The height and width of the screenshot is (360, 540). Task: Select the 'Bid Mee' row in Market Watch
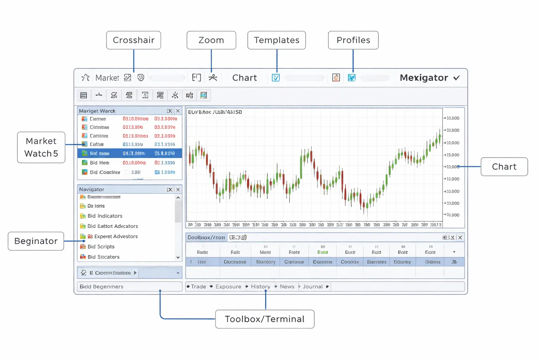130,163
